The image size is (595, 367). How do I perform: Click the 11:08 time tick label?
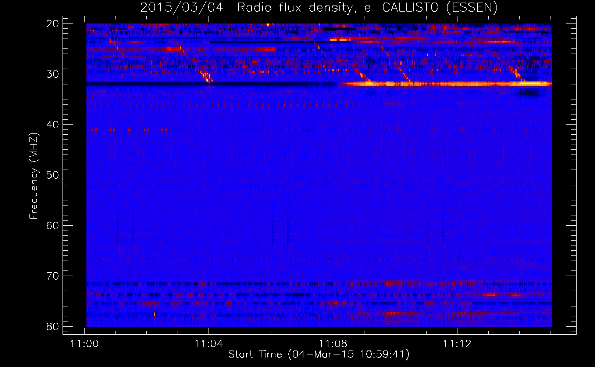pos(333,344)
